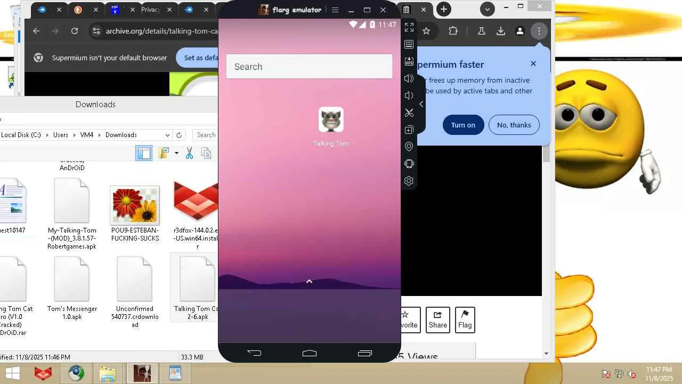Take a screenshot with the scissors sidebar icon

point(409,113)
